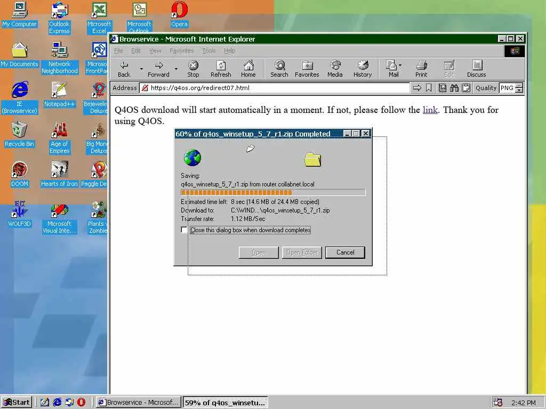The image size is (546, 409).
Task: Click the task scheduler tray icon
Action: point(497,403)
